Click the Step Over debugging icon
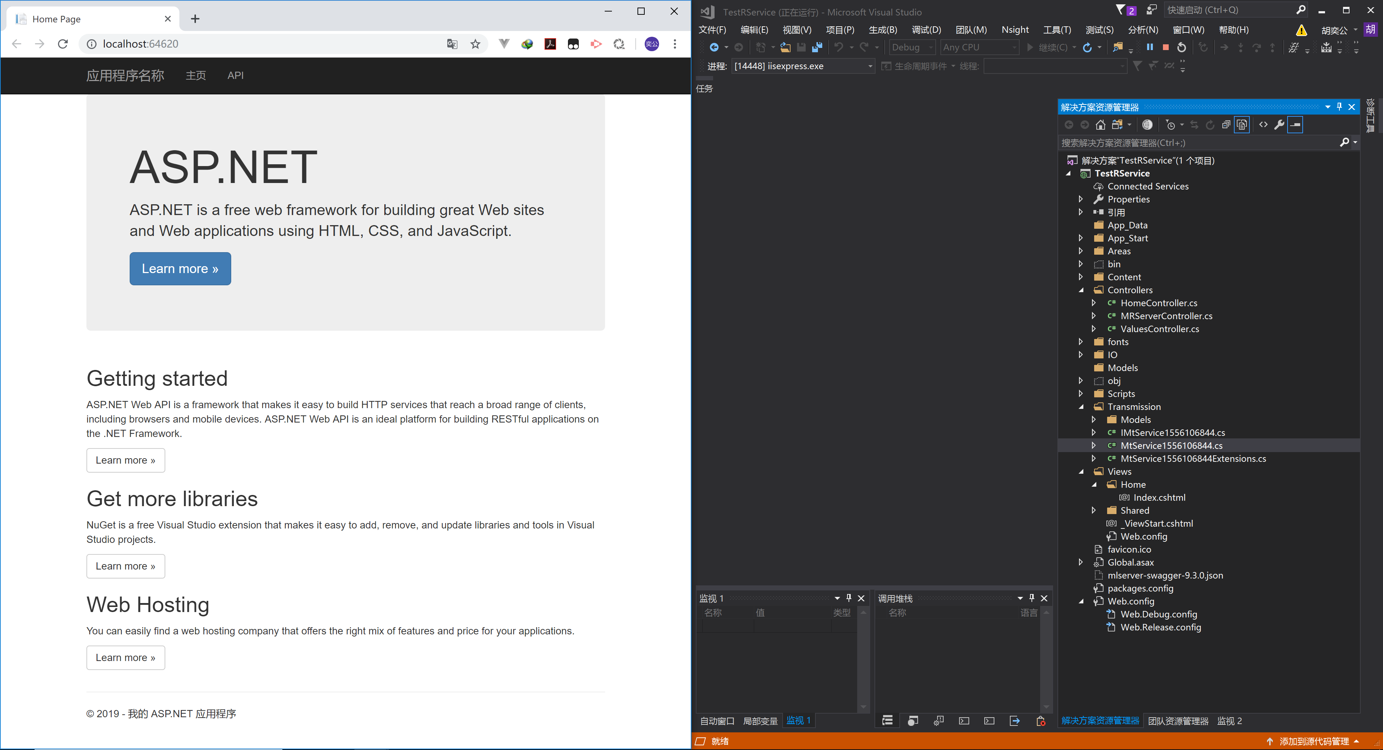 point(1256,47)
